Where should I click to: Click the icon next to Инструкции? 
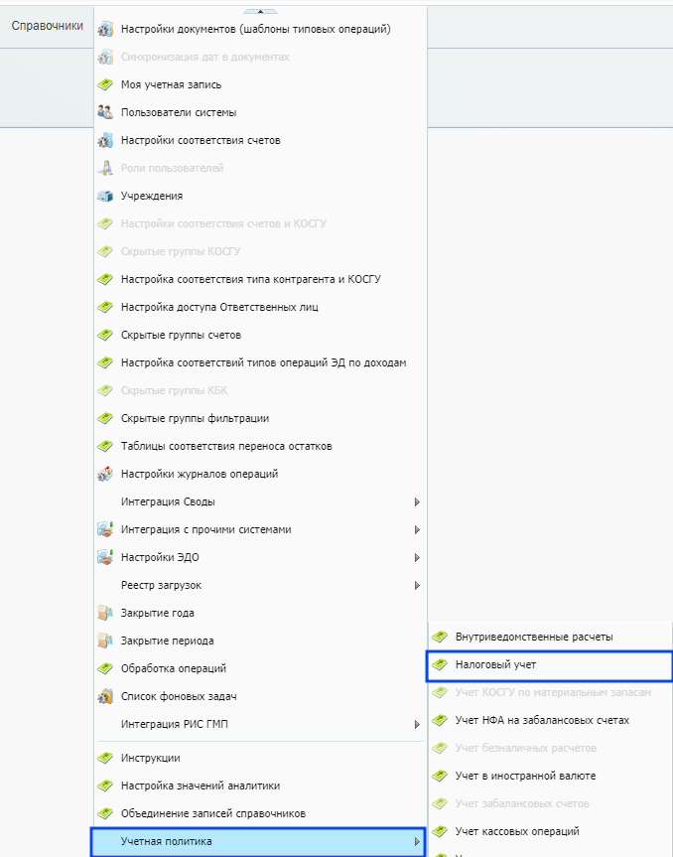[105, 758]
